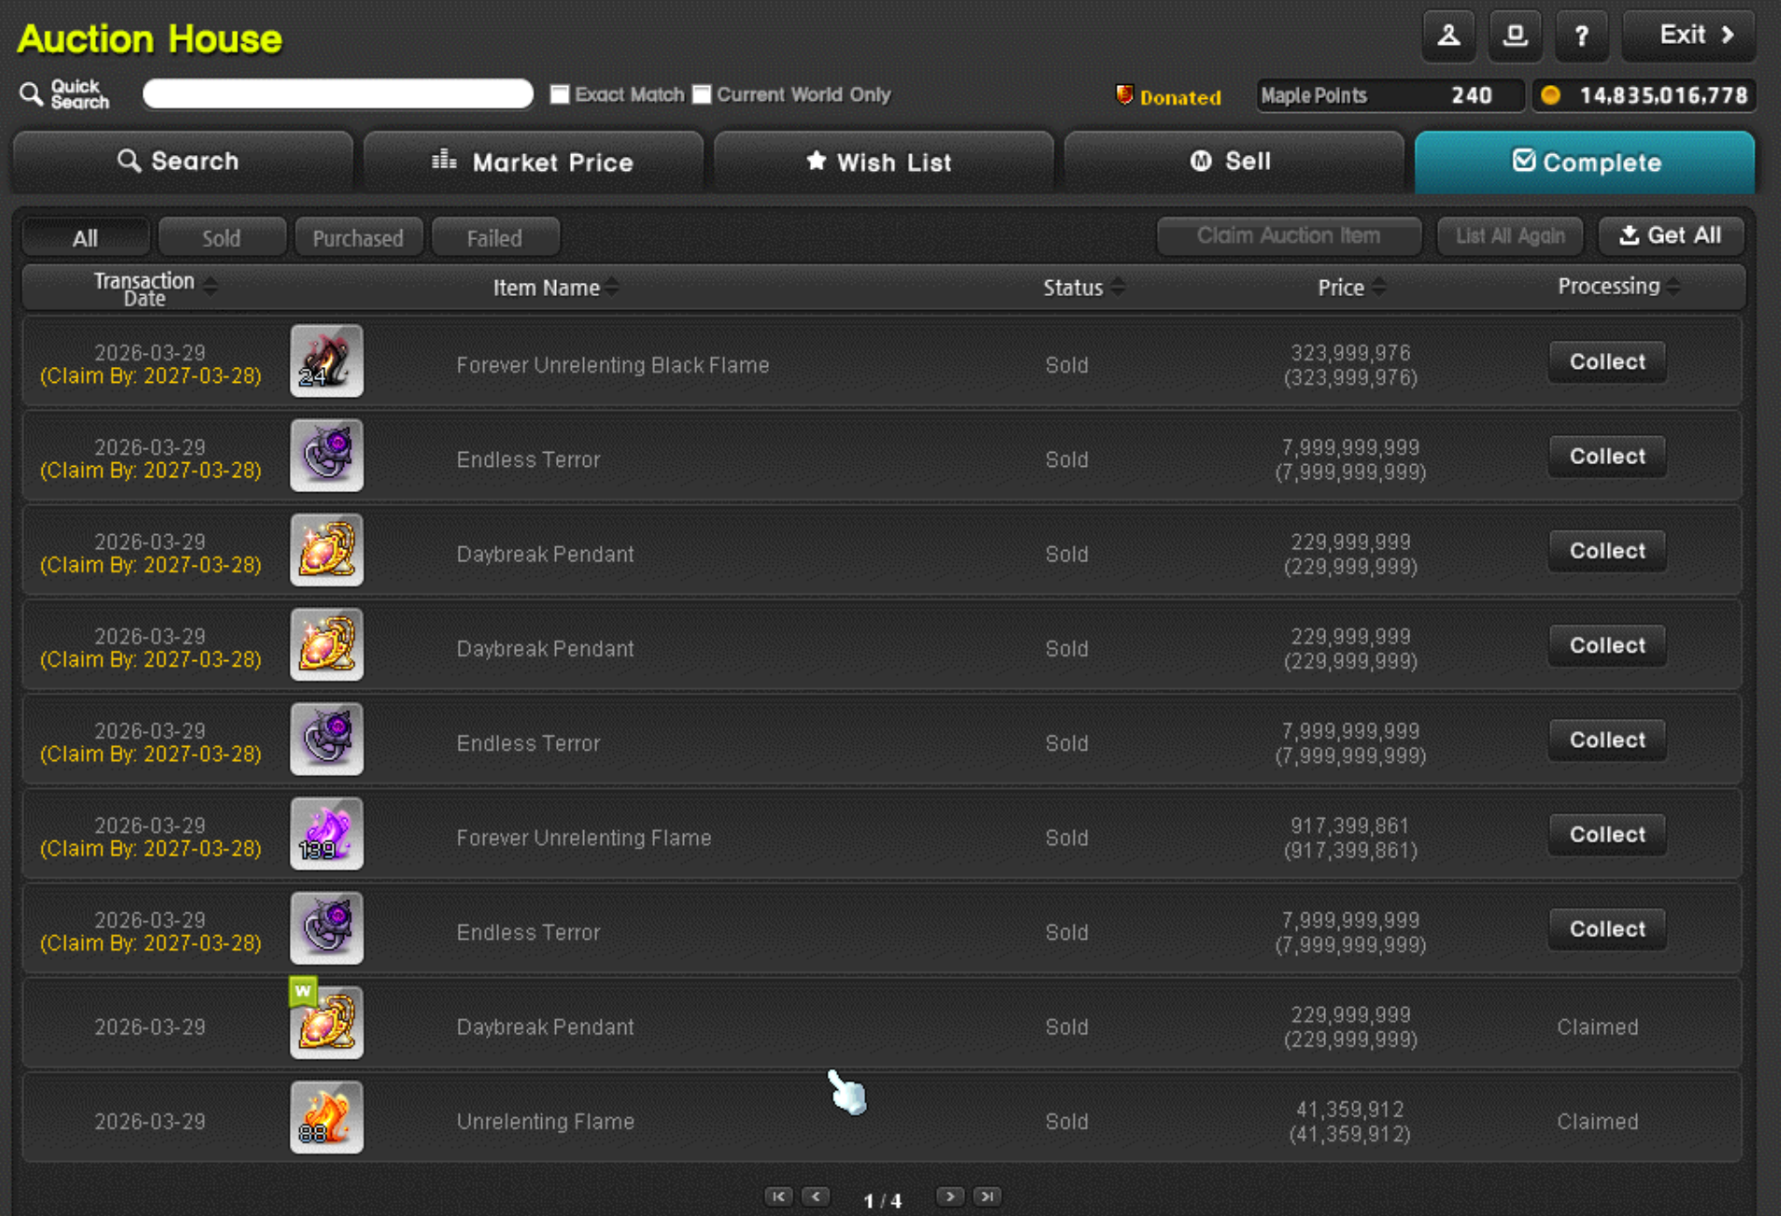Viewport: 1781px width, 1216px height.
Task: Click the price 917,399,861
Action: tap(1350, 826)
